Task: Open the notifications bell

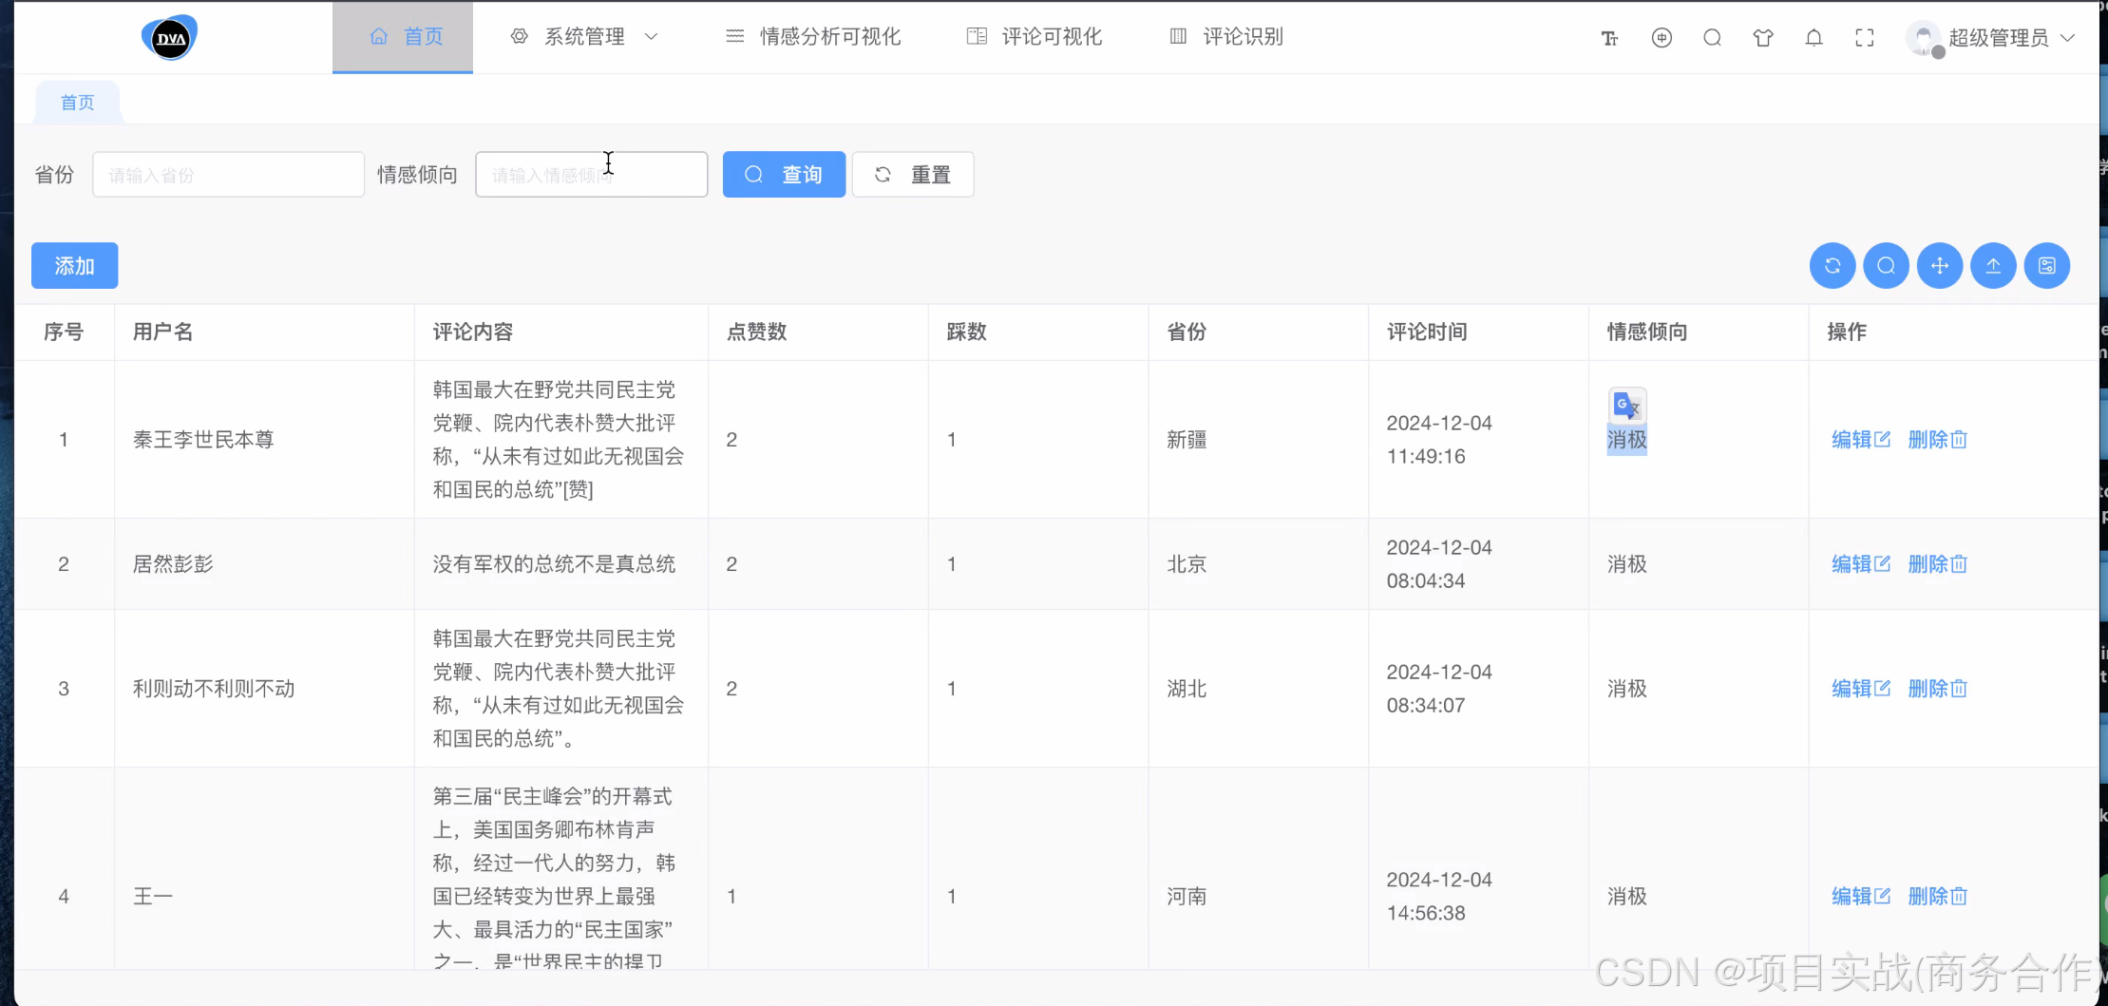Action: point(1814,38)
